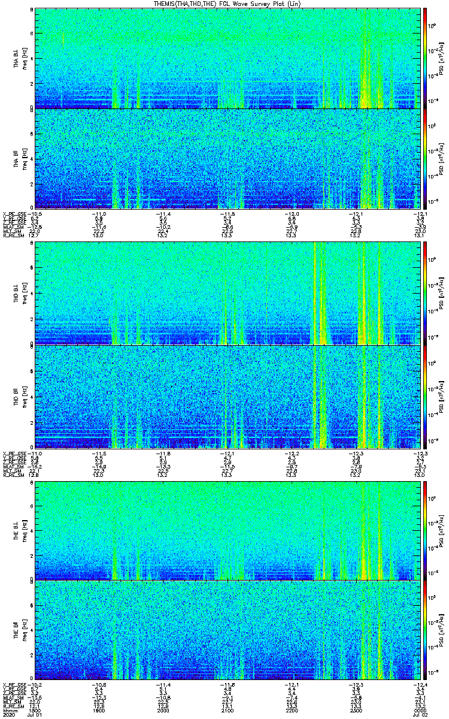Click the 2020 year label at bottom left
The image size is (449, 719).
(9, 715)
